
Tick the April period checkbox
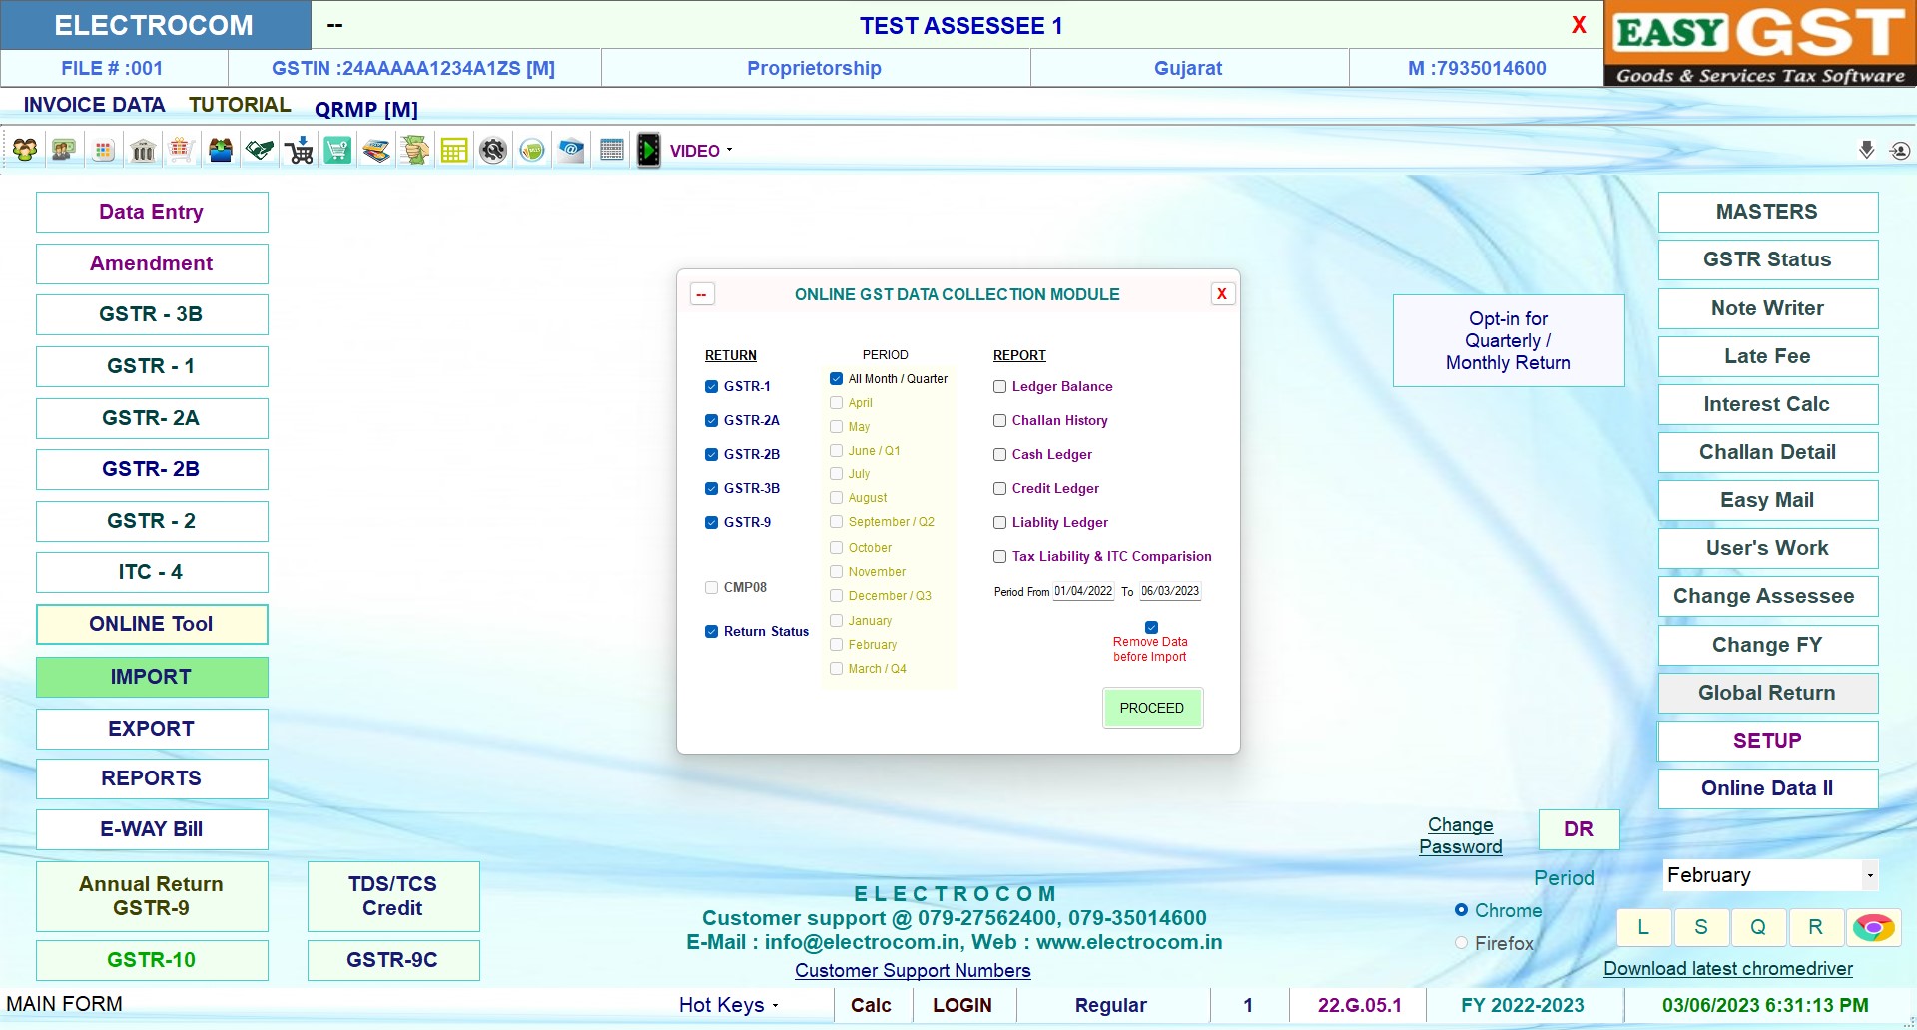pos(837,403)
